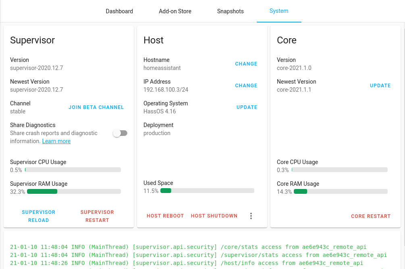The width and height of the screenshot is (405, 269).
Task: Click the core-2021.1.0 version text
Action: click(x=294, y=68)
